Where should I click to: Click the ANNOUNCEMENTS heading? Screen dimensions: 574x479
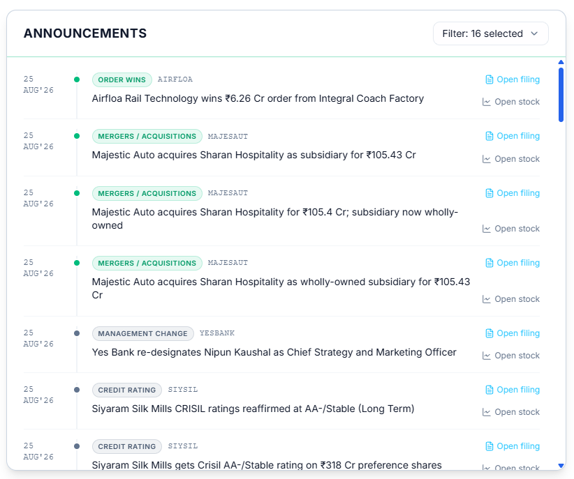pyautogui.click(x=85, y=33)
